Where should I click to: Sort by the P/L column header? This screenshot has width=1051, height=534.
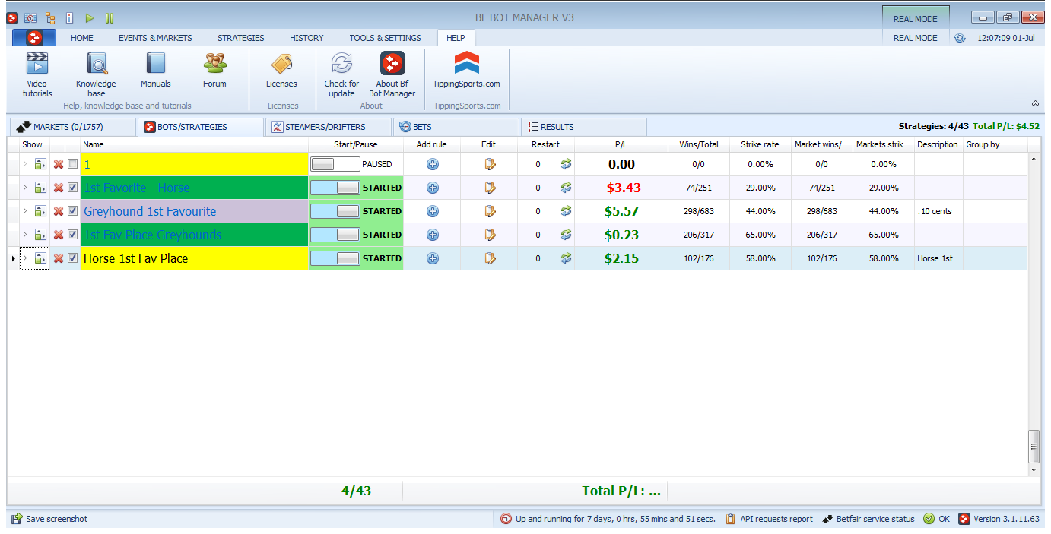click(x=621, y=144)
